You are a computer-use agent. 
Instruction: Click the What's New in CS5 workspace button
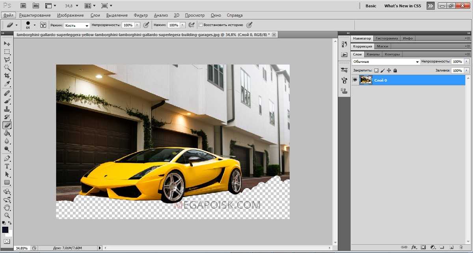point(402,6)
